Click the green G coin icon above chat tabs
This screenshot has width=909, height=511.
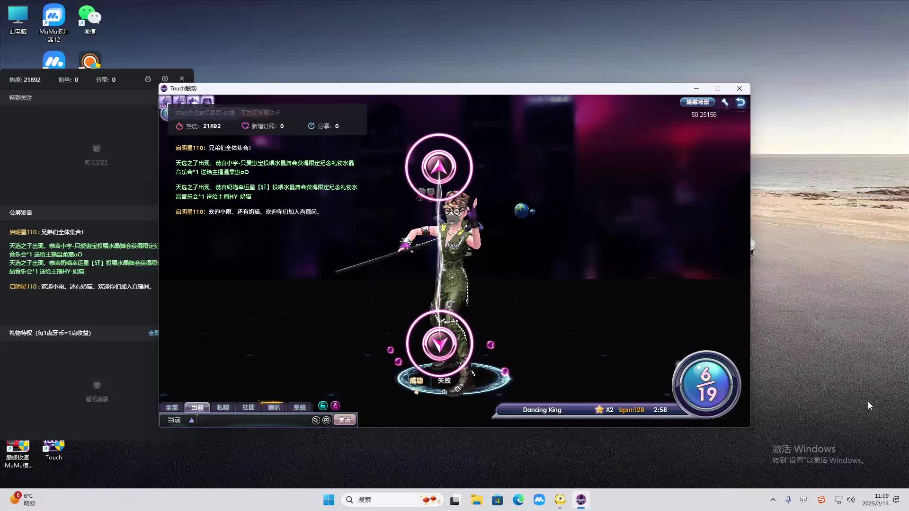point(323,405)
